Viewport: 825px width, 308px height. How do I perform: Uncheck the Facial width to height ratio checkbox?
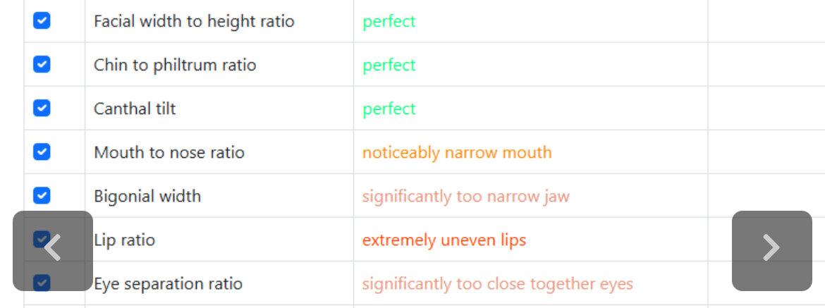point(42,21)
